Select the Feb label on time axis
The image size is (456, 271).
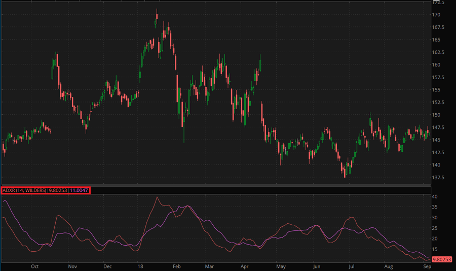[x=176, y=266]
